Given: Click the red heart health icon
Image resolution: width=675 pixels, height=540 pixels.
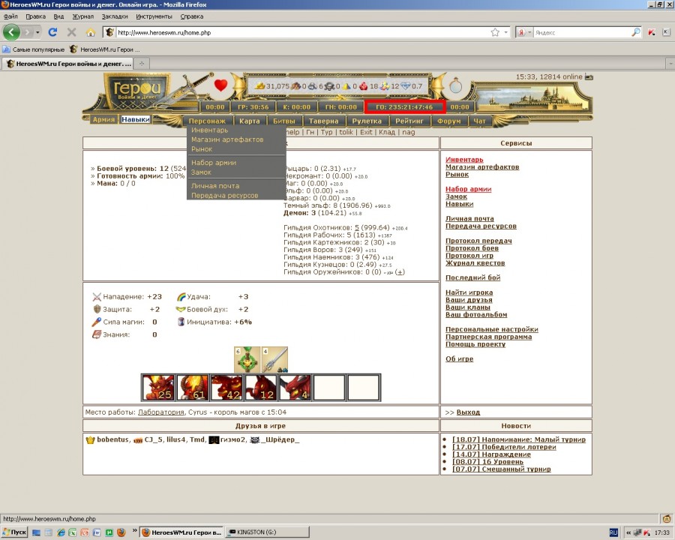Looking at the screenshot, I should (220, 85).
